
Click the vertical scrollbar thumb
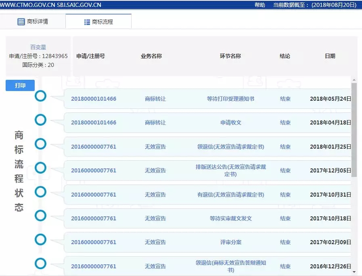click(x=354, y=129)
